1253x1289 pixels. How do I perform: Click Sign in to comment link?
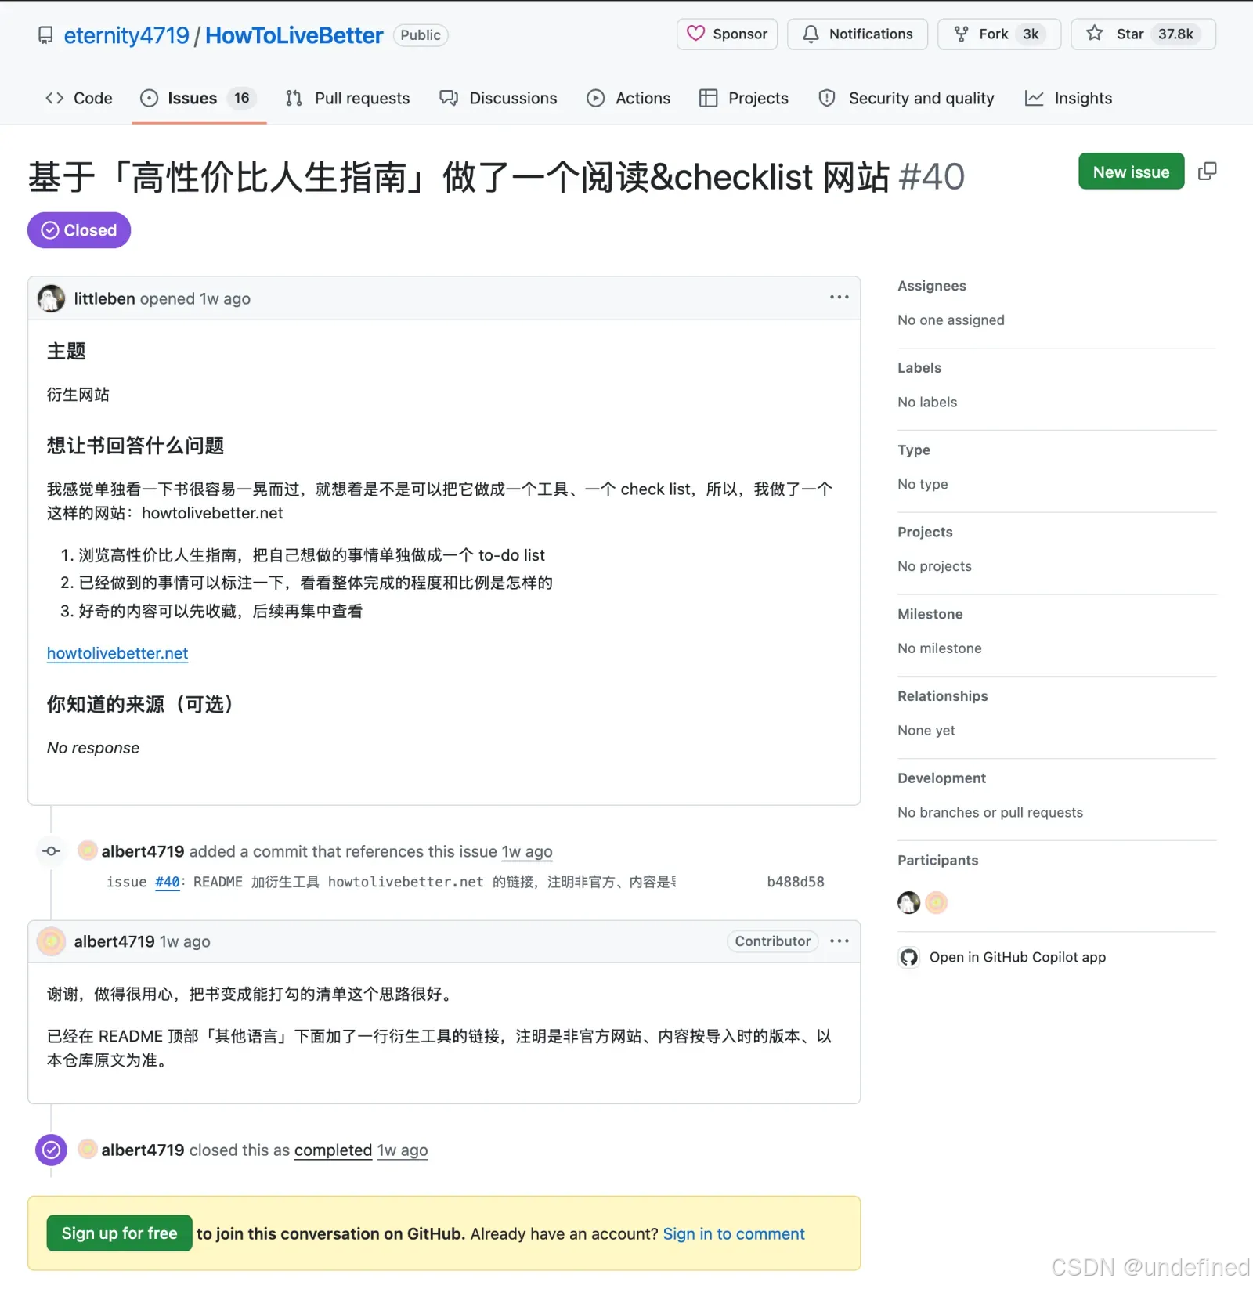pyautogui.click(x=734, y=1234)
